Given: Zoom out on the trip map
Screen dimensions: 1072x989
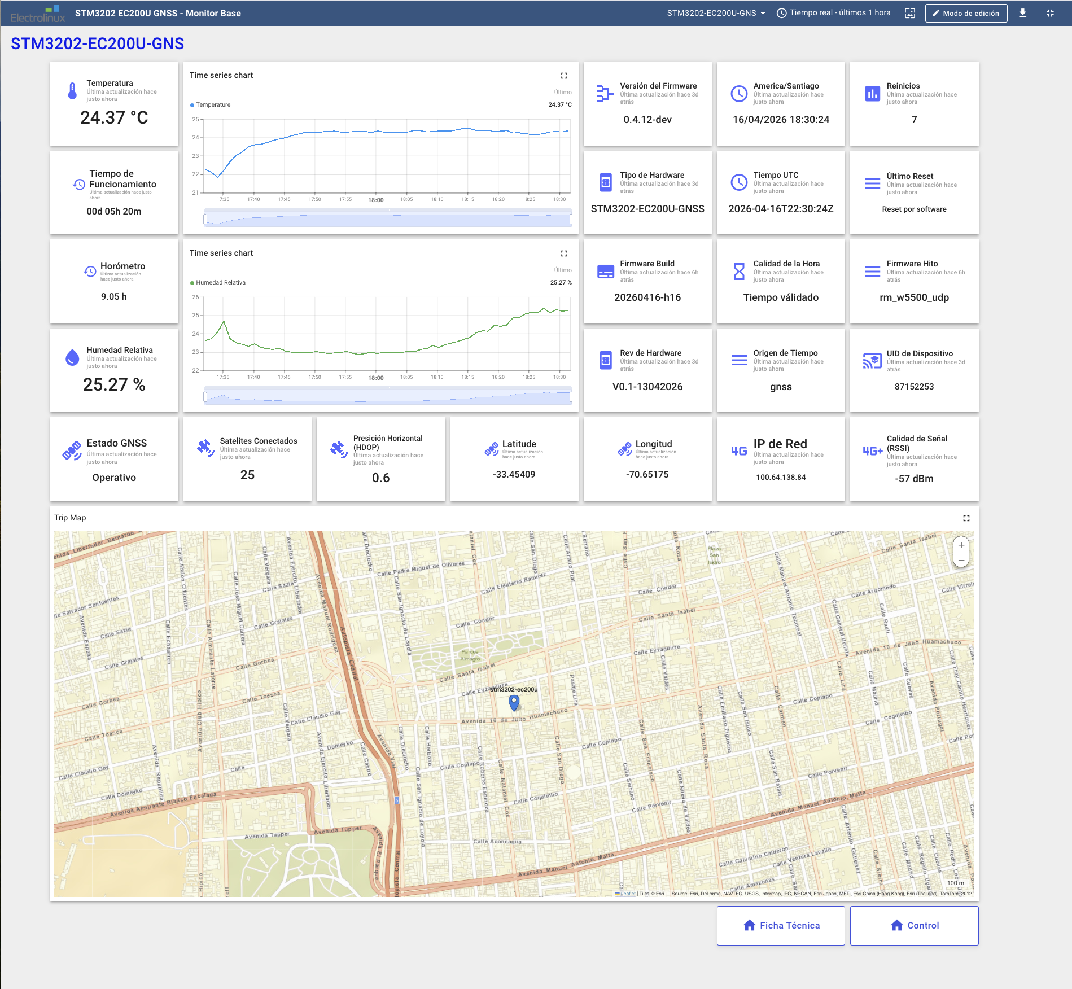Looking at the screenshot, I should coord(961,561).
